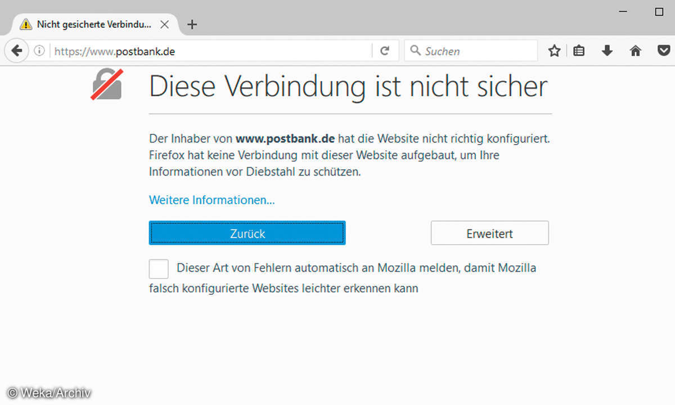
Task: Open the 'Weitere Informationen...' link
Action: tap(212, 200)
